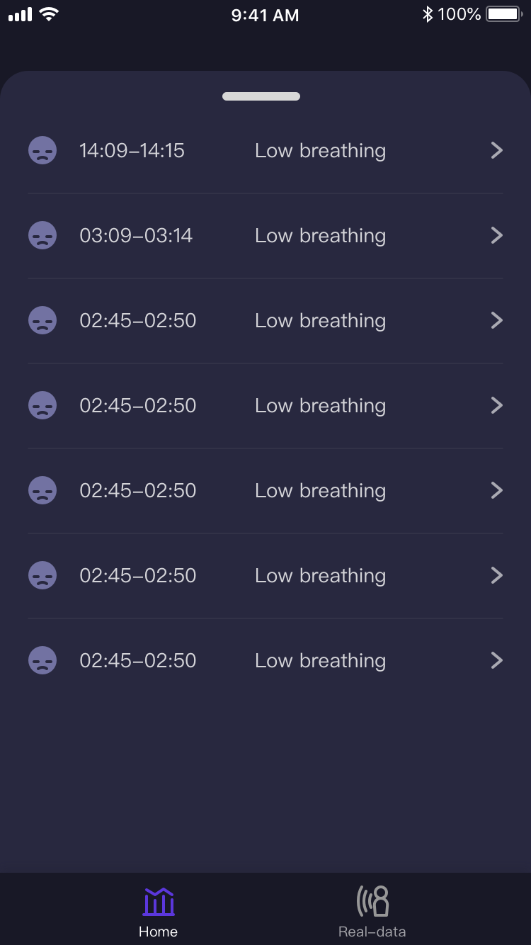The width and height of the screenshot is (531, 945).
Task: Open details chevron for 14:09–14:15 entry
Action: 496,150
